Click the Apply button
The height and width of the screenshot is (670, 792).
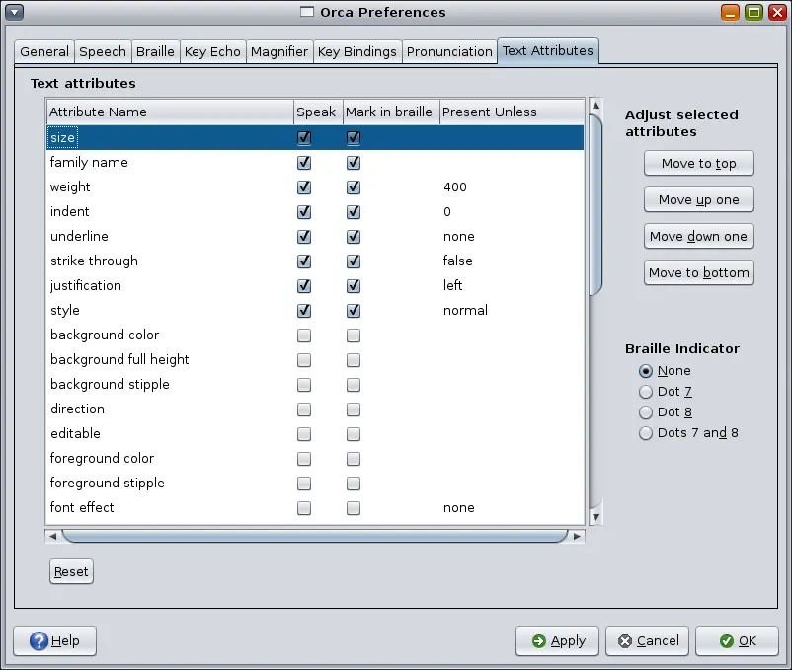coord(558,640)
